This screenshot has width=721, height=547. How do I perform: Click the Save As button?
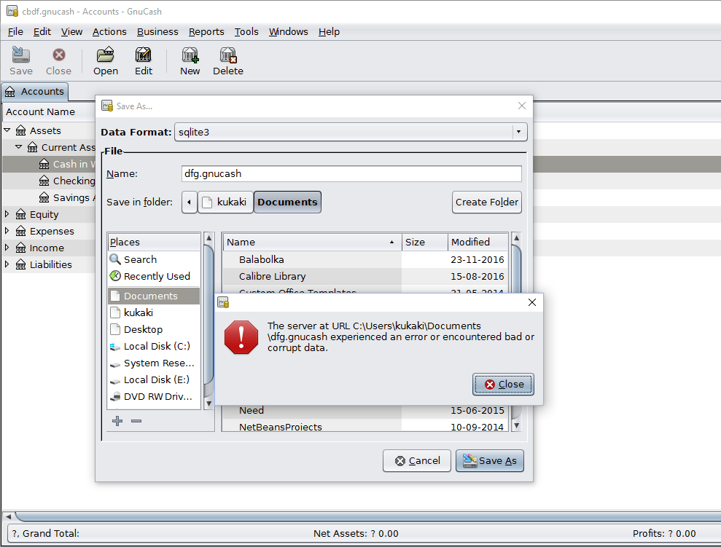pyautogui.click(x=490, y=460)
